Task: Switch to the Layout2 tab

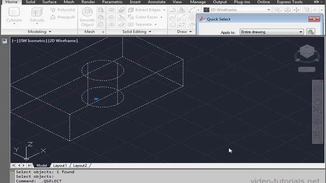Action: pos(80,165)
